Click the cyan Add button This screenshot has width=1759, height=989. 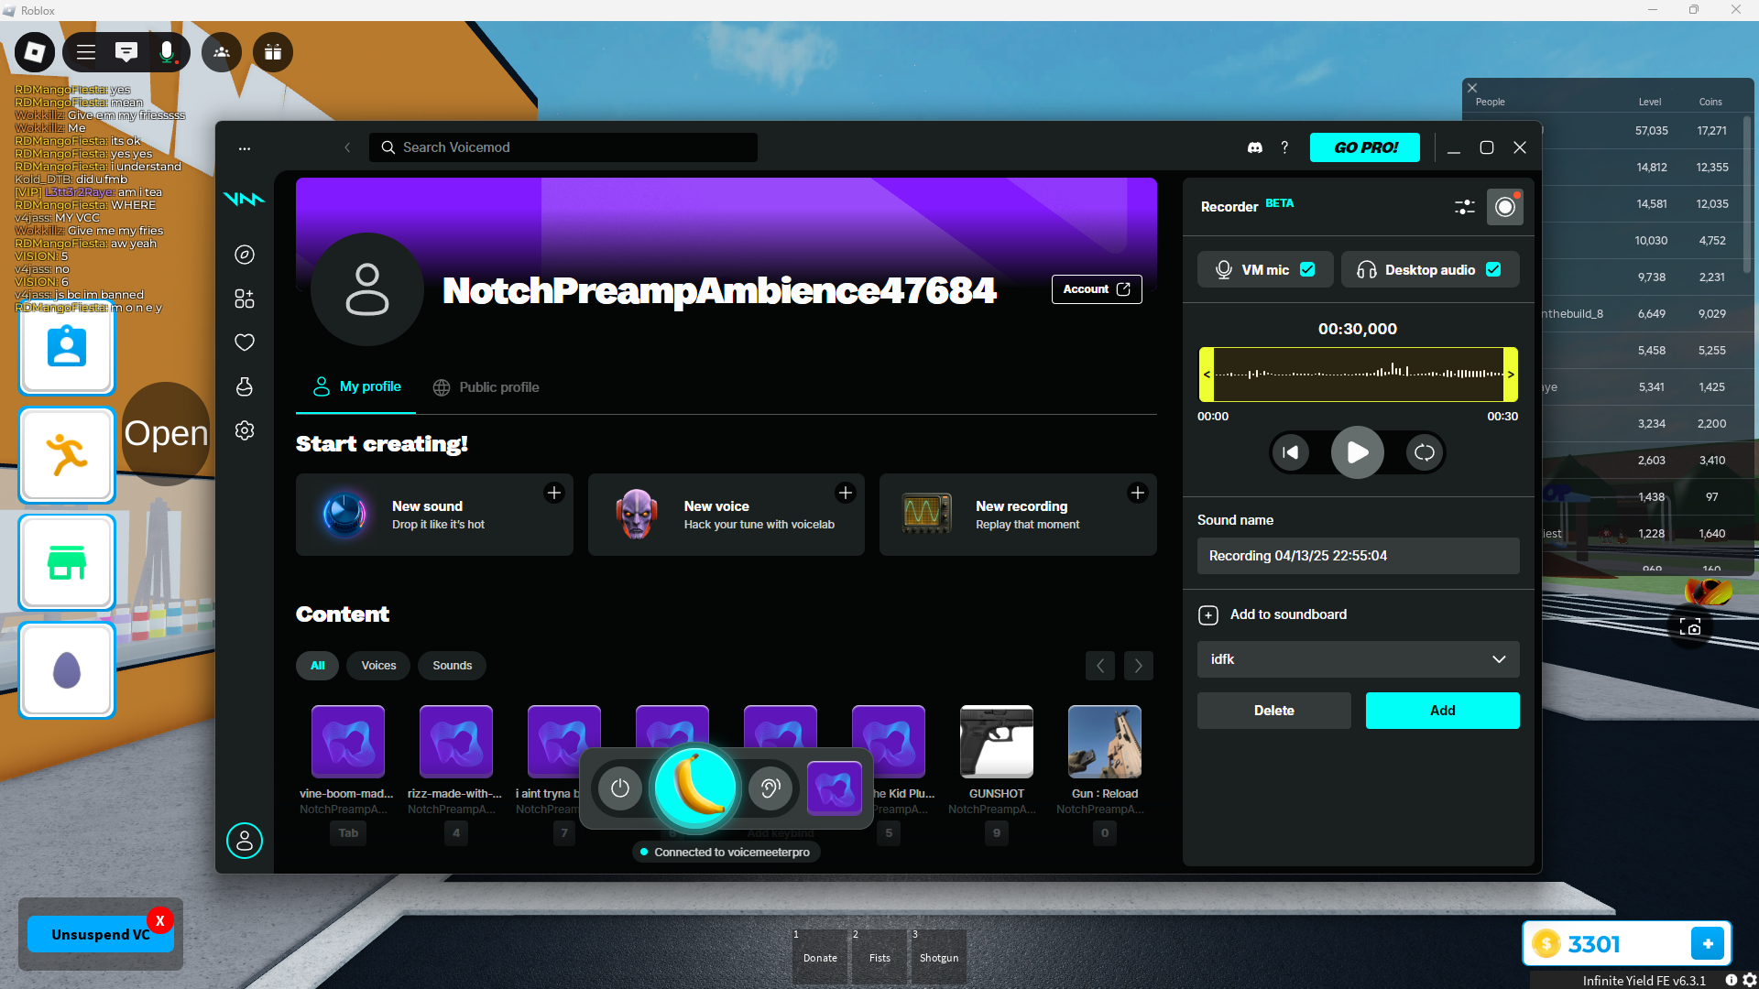coord(1442,711)
